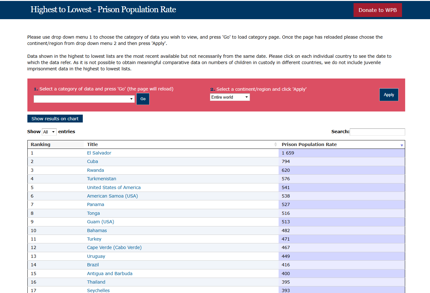This screenshot has width=430, height=293.
Task: Open the Cuba country link
Action: pos(93,161)
